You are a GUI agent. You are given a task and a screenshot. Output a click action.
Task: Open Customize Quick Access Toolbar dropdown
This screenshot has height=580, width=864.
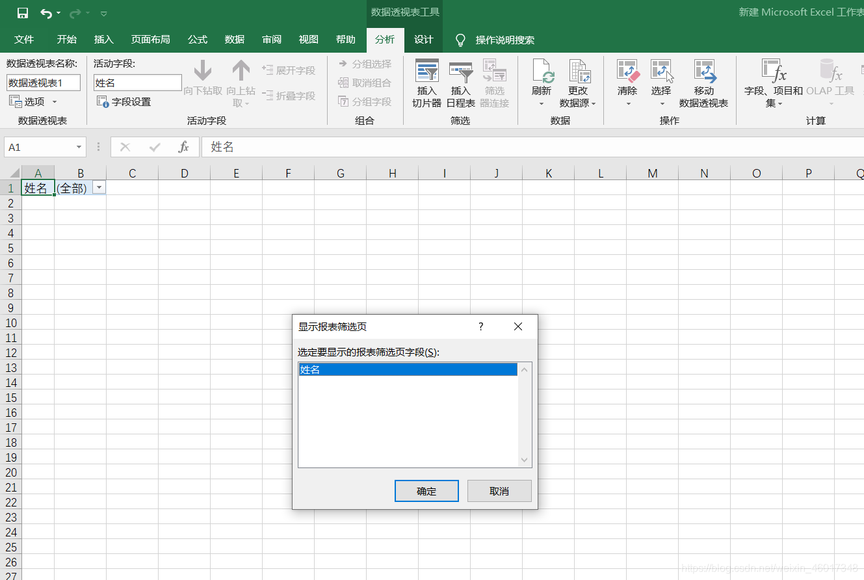(104, 14)
